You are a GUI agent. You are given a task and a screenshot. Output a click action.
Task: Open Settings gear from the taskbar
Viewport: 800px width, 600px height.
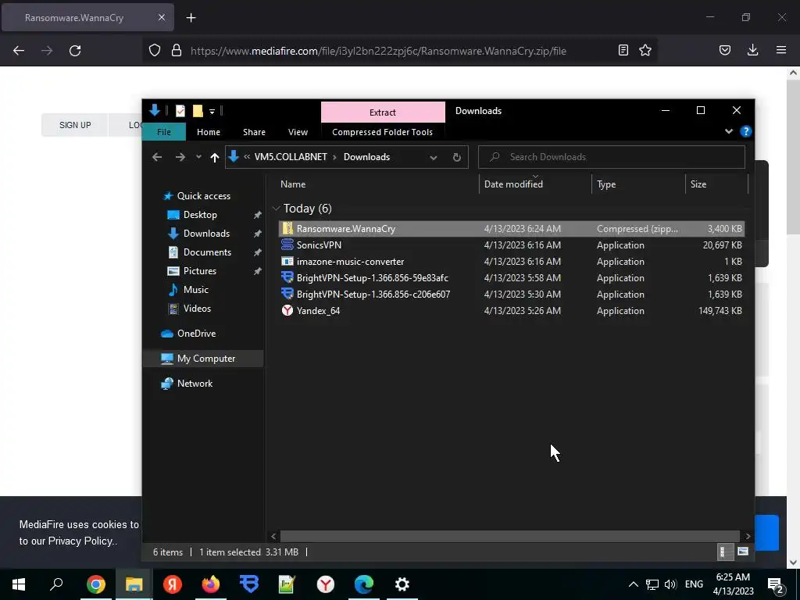coord(402,584)
